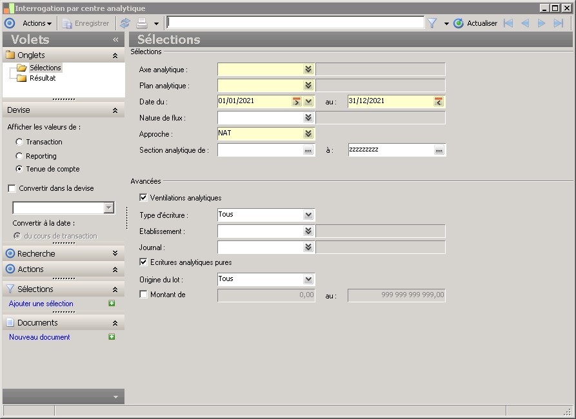576x419 pixels.
Task: Open lookup button for Section analytique de
Action: pos(308,150)
